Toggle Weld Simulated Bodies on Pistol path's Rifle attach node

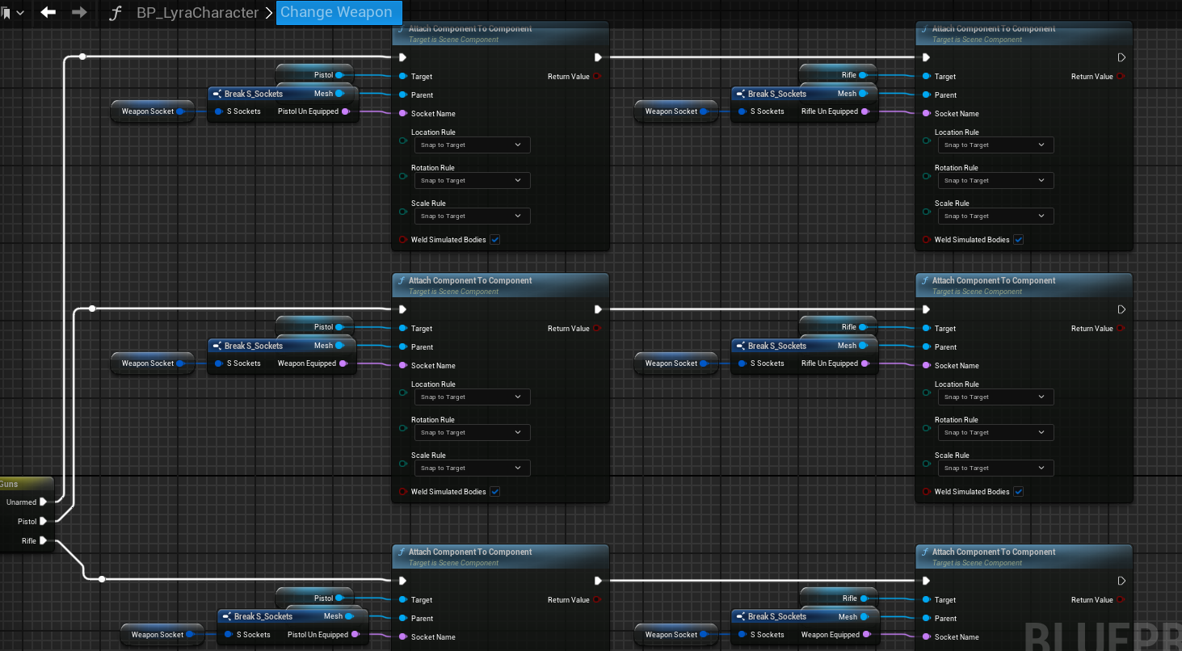tap(1019, 492)
